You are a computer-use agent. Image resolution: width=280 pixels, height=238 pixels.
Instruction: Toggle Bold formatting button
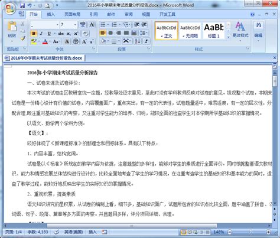(34, 34)
